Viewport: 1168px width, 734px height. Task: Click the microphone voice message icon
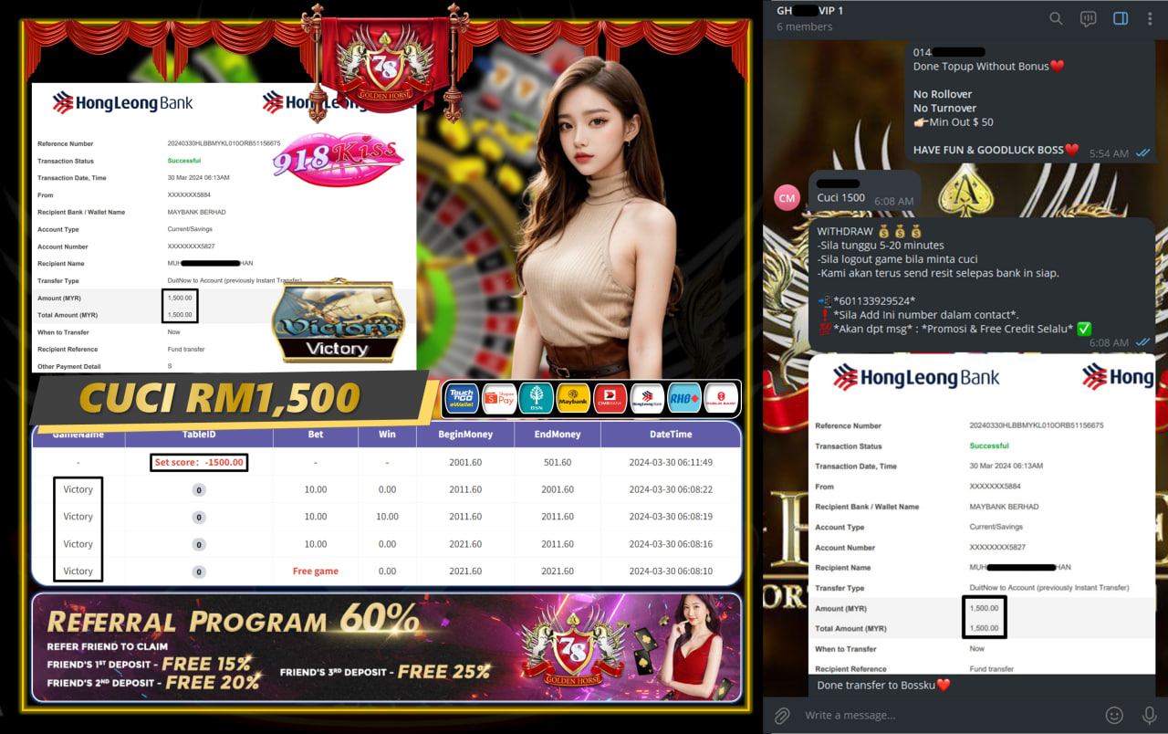pyautogui.click(x=1149, y=715)
